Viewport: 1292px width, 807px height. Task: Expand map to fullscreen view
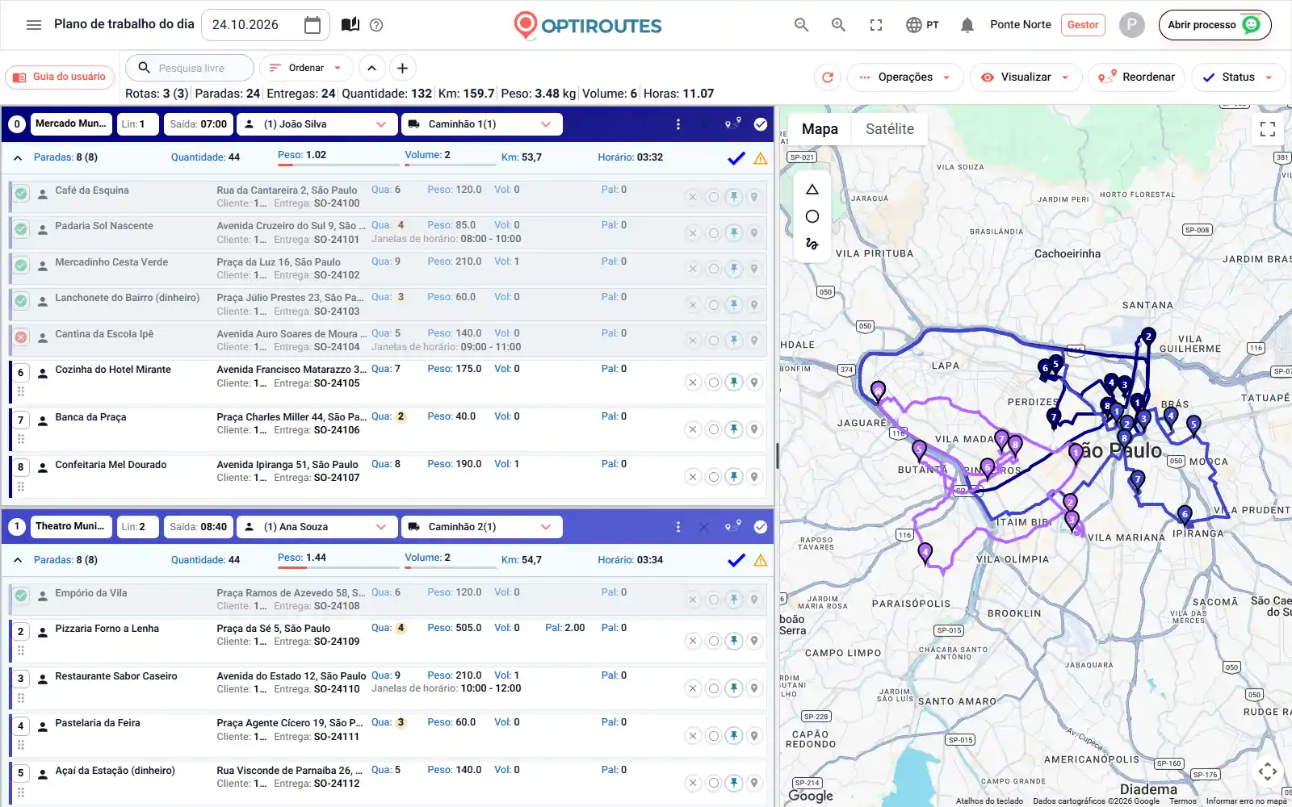(1268, 129)
